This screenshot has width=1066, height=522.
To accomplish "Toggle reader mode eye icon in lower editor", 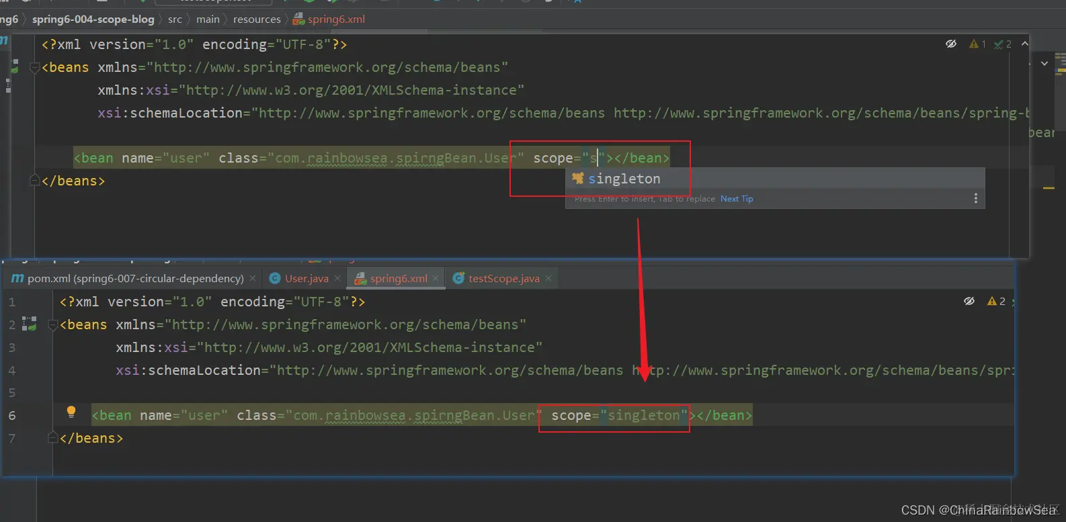I will [x=969, y=301].
